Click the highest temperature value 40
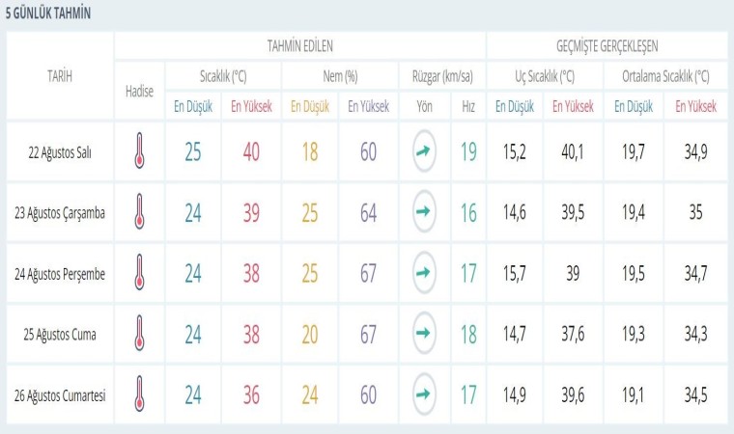Screen dimensions: 734x434 (251, 151)
